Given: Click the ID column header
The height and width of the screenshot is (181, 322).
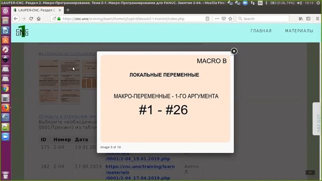Looking at the screenshot, I should point(43,140).
